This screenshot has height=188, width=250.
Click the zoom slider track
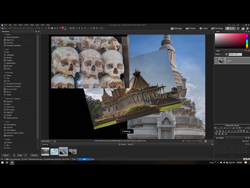click(192, 141)
